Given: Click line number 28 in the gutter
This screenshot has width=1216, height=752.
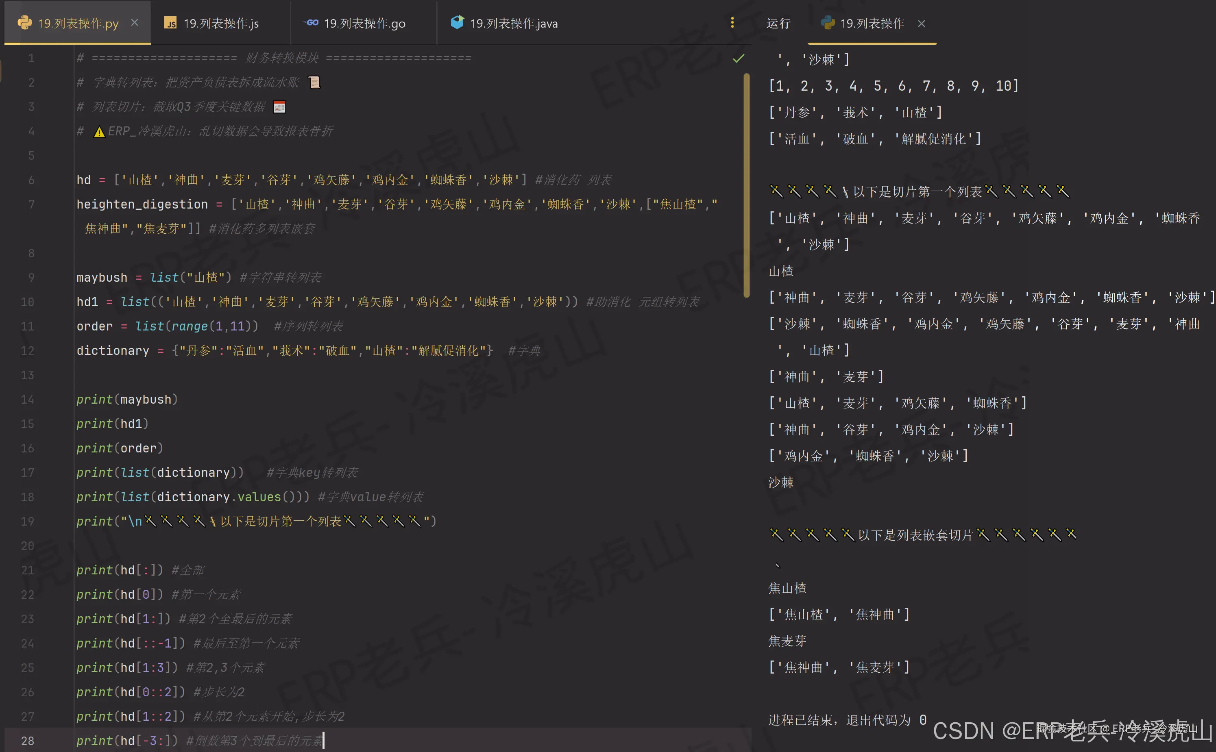Looking at the screenshot, I should pos(28,741).
